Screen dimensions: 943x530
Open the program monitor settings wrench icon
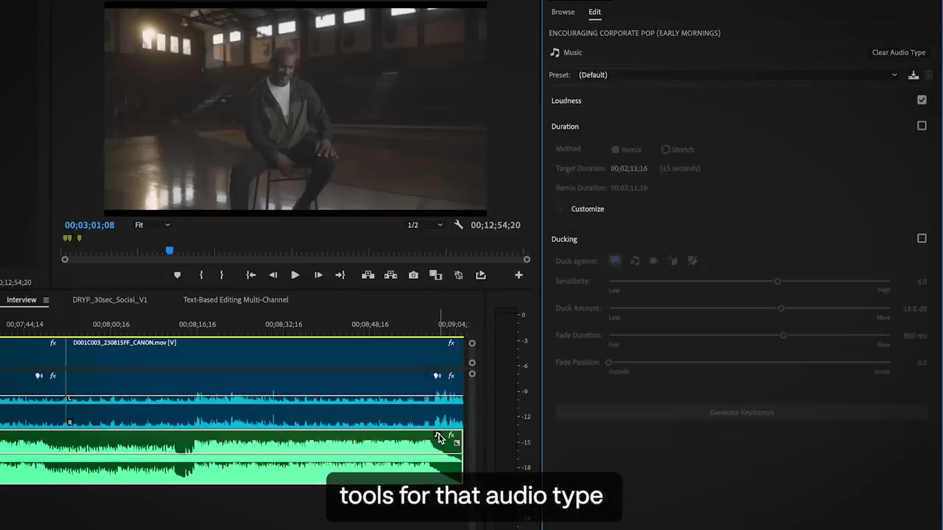point(458,225)
